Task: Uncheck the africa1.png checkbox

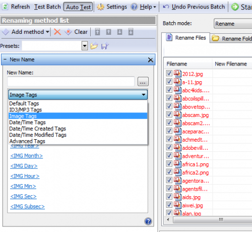Action: coord(169,164)
